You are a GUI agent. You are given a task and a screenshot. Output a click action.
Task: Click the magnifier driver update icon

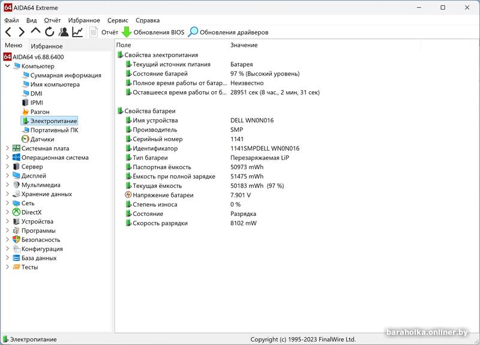click(193, 32)
